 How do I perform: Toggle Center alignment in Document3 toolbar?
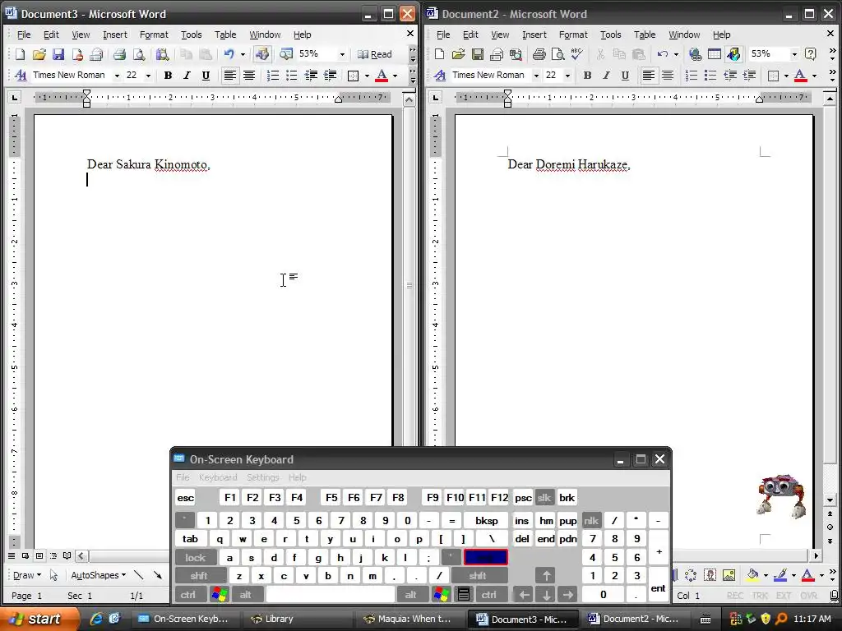[x=248, y=76]
